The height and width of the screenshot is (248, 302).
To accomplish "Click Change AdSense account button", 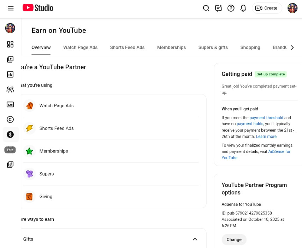I will pyautogui.click(x=234, y=240).
